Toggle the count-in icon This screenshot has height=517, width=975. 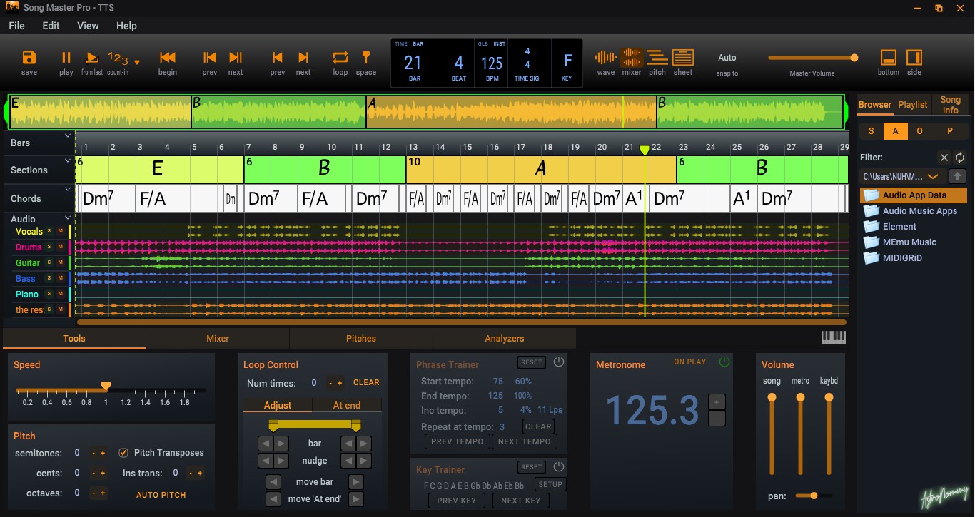coord(118,58)
